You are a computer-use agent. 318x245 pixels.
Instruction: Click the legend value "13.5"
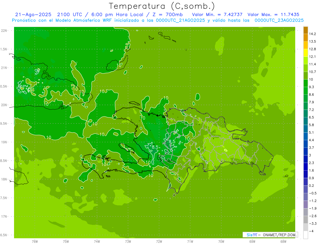pyautogui.click(x=312, y=41)
